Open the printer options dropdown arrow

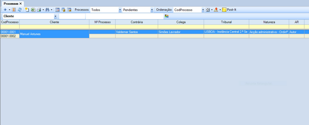click(x=43, y=10)
